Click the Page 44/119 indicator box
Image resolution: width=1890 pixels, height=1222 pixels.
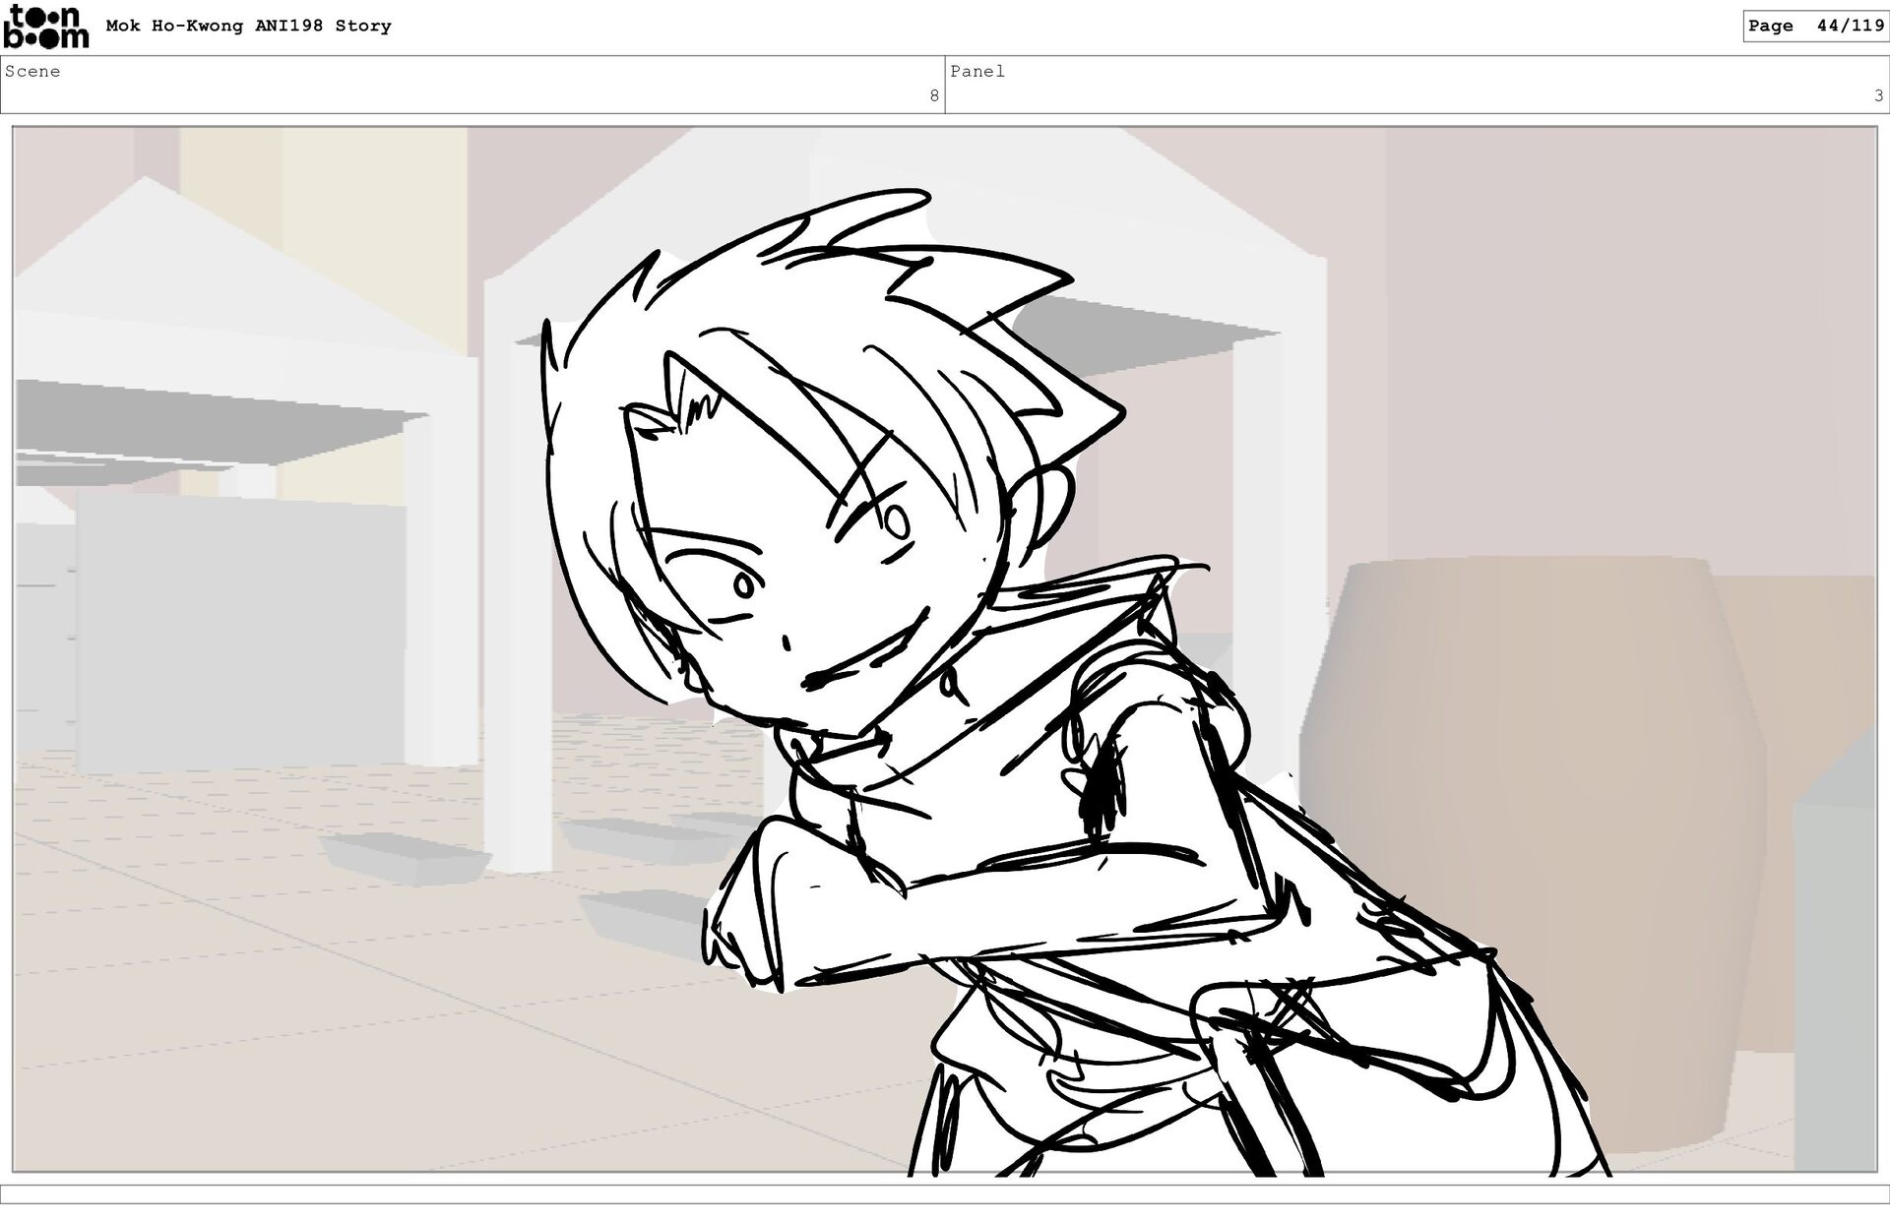(1814, 26)
